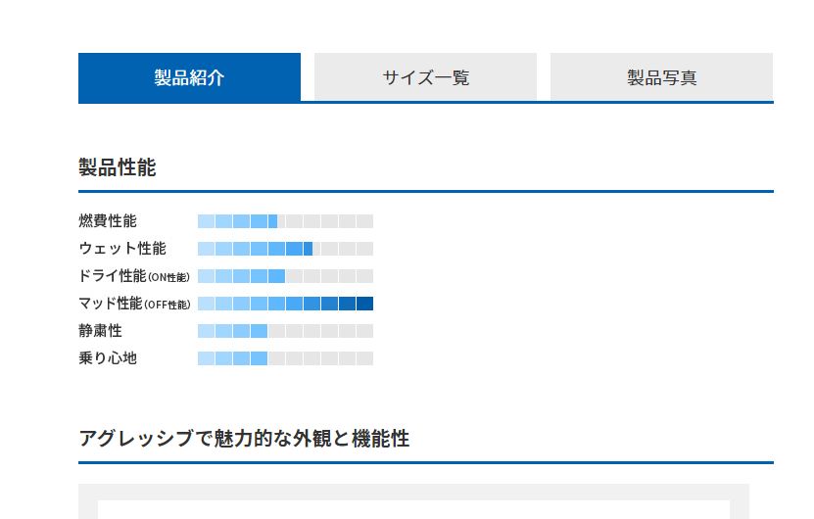
Task: Select the 製品紹介 tab
Action: pos(189,77)
